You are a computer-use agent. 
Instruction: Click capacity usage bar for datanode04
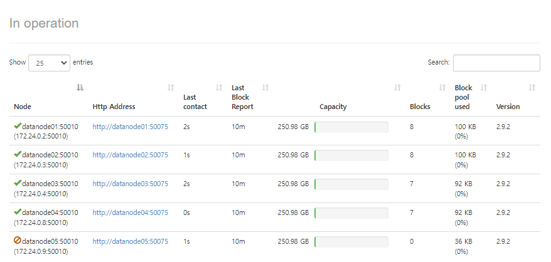[x=351, y=213]
